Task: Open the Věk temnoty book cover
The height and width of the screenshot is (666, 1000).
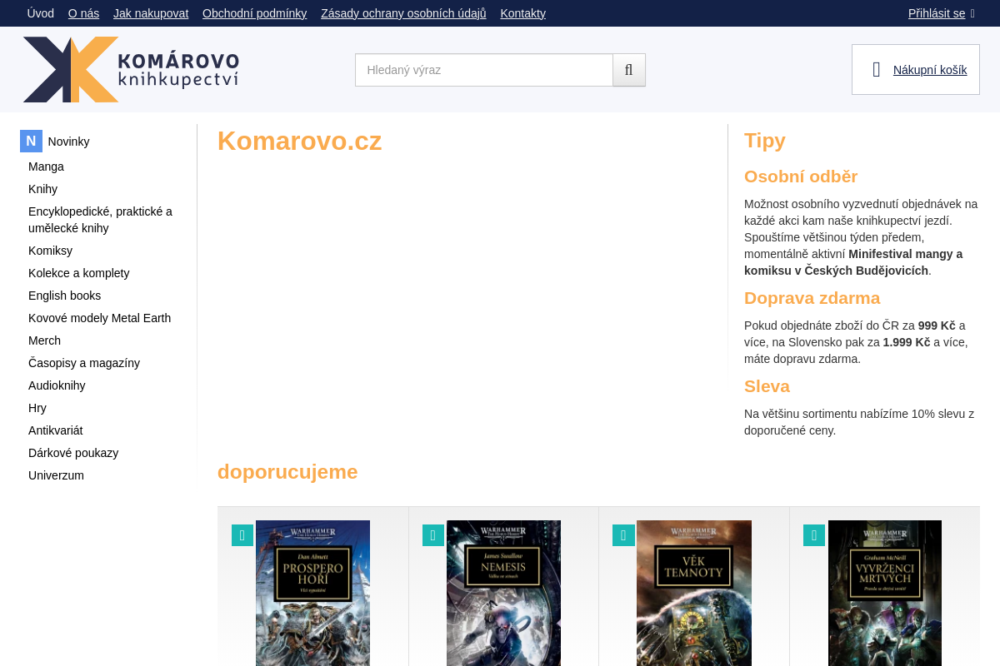Action: click(694, 593)
